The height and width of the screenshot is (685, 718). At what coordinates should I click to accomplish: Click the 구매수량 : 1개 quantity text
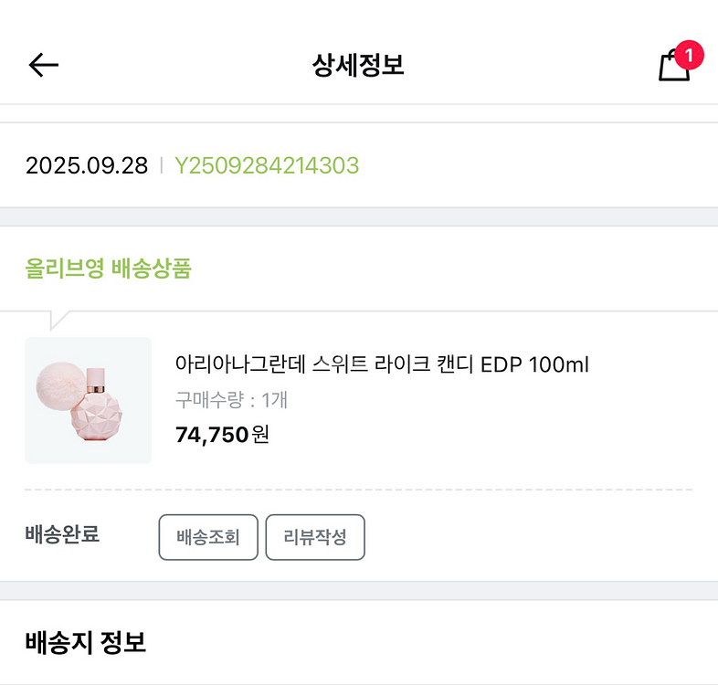(x=231, y=400)
